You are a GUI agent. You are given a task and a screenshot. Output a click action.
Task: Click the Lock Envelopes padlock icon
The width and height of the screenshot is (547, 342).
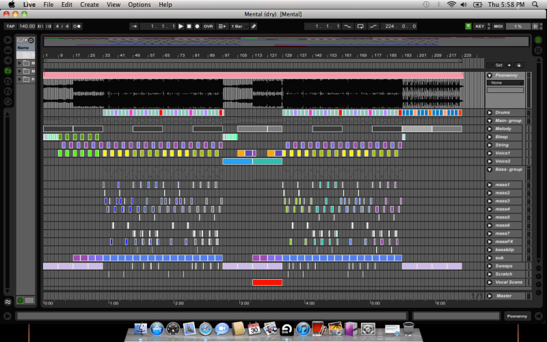(x=519, y=65)
